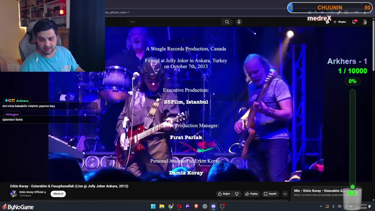The width and height of the screenshot is (375, 211).
Task: Expand the hidden system tray icons
Action: 321,206
